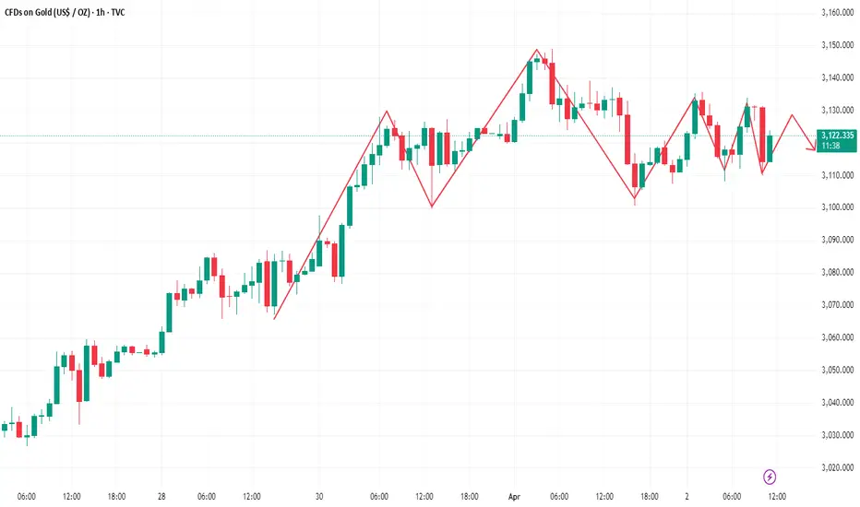Click the 11:38 candle countdown timer
This screenshot has height=507, width=860.
[831, 146]
